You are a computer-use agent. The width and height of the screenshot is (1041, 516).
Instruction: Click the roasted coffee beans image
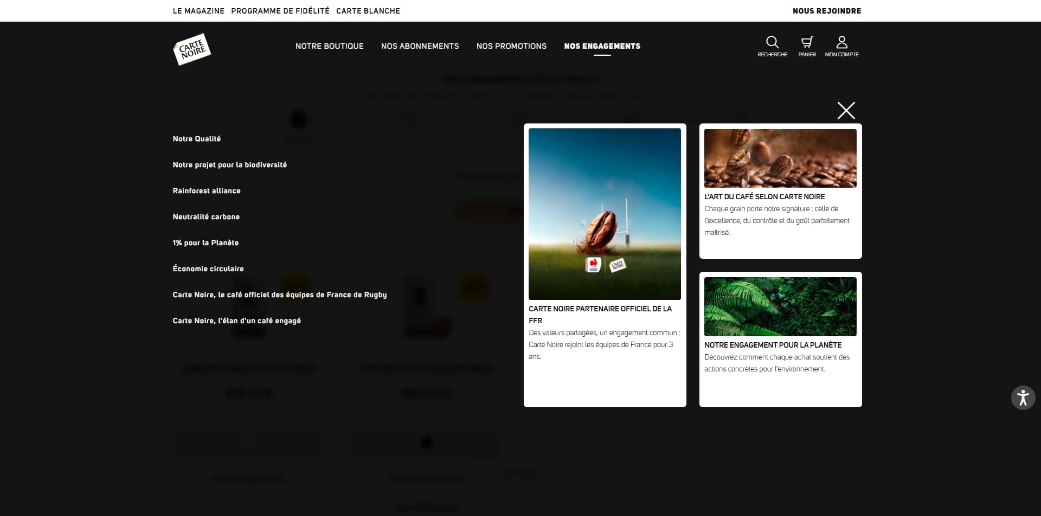pyautogui.click(x=780, y=158)
